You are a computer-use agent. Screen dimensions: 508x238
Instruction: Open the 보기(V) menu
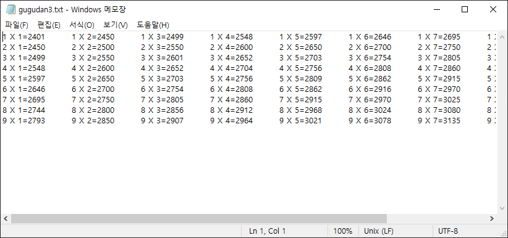pos(116,25)
